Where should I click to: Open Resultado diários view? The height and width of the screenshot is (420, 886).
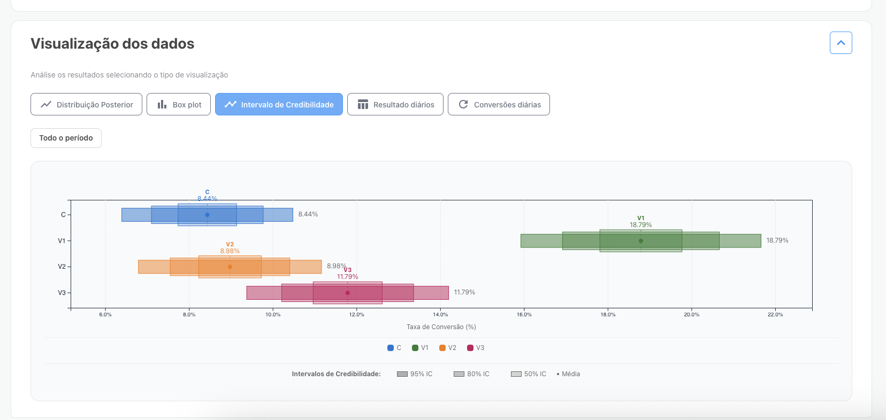[x=395, y=104]
